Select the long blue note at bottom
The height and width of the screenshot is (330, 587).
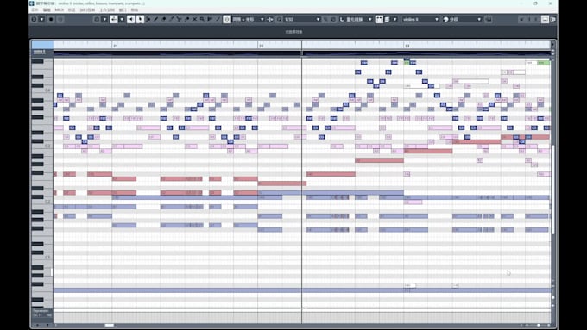coord(302,290)
